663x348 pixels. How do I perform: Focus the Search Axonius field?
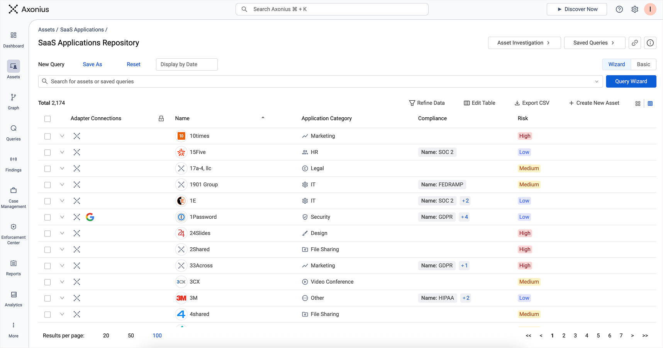332,9
